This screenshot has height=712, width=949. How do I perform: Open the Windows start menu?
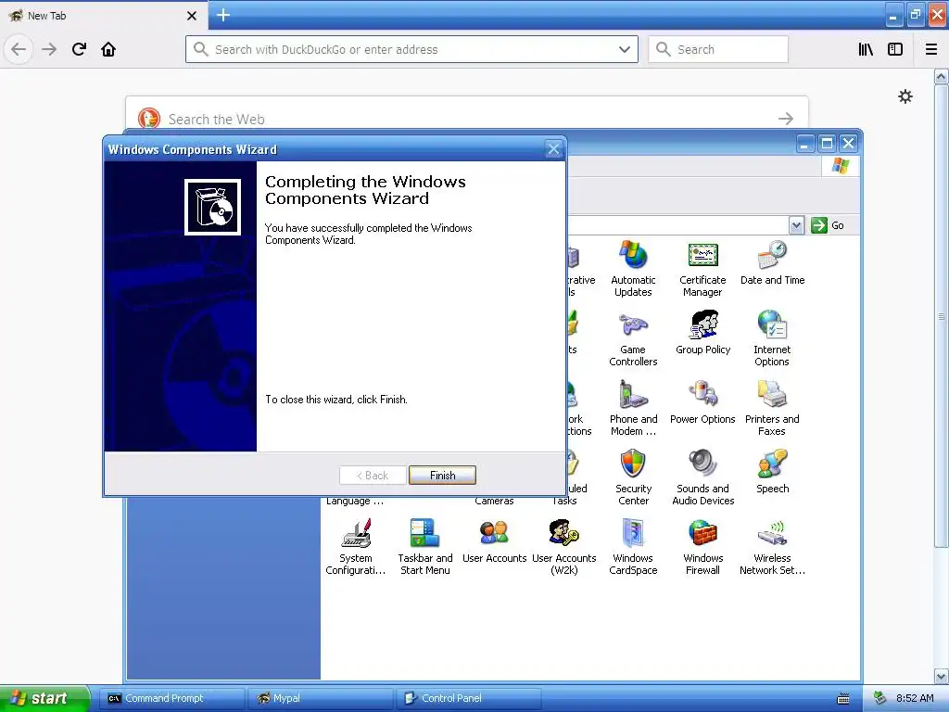pyautogui.click(x=44, y=698)
